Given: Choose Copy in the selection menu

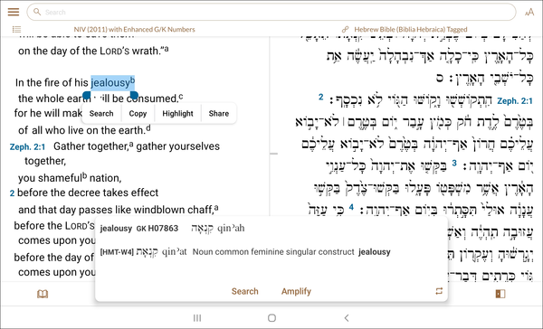Looking at the screenshot, I should 138,114.
